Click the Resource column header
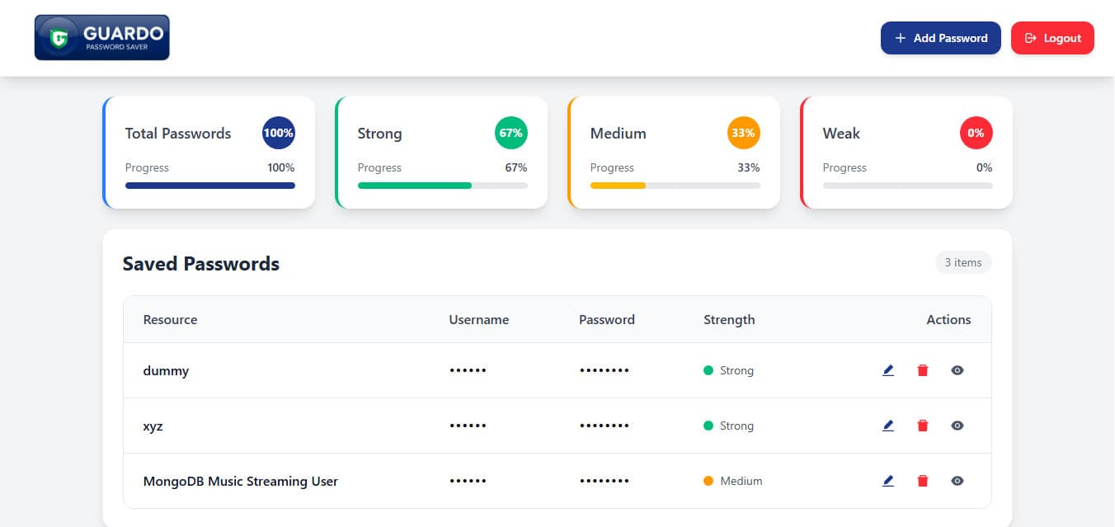The height and width of the screenshot is (527, 1115). click(x=170, y=320)
